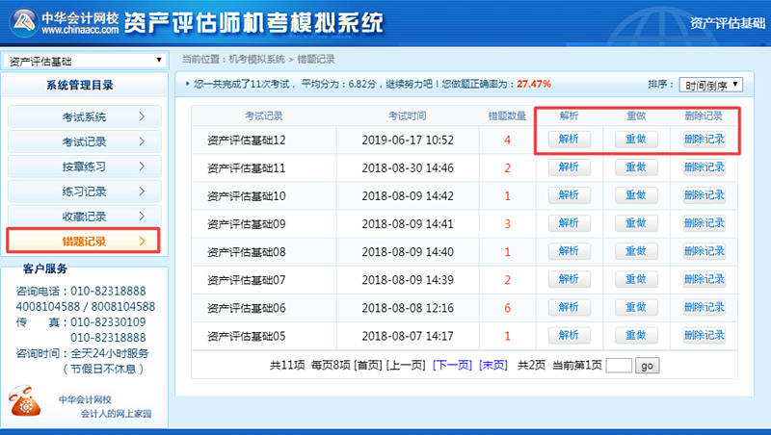Screen dimensions: 771x435
Task: Click 重做 for 资产评估基础11
Action: point(636,167)
